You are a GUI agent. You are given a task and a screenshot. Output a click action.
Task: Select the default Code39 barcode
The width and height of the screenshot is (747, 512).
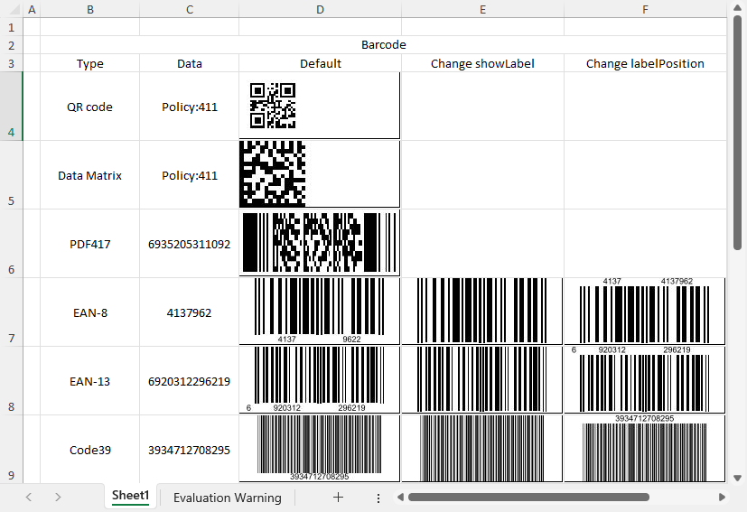point(320,449)
